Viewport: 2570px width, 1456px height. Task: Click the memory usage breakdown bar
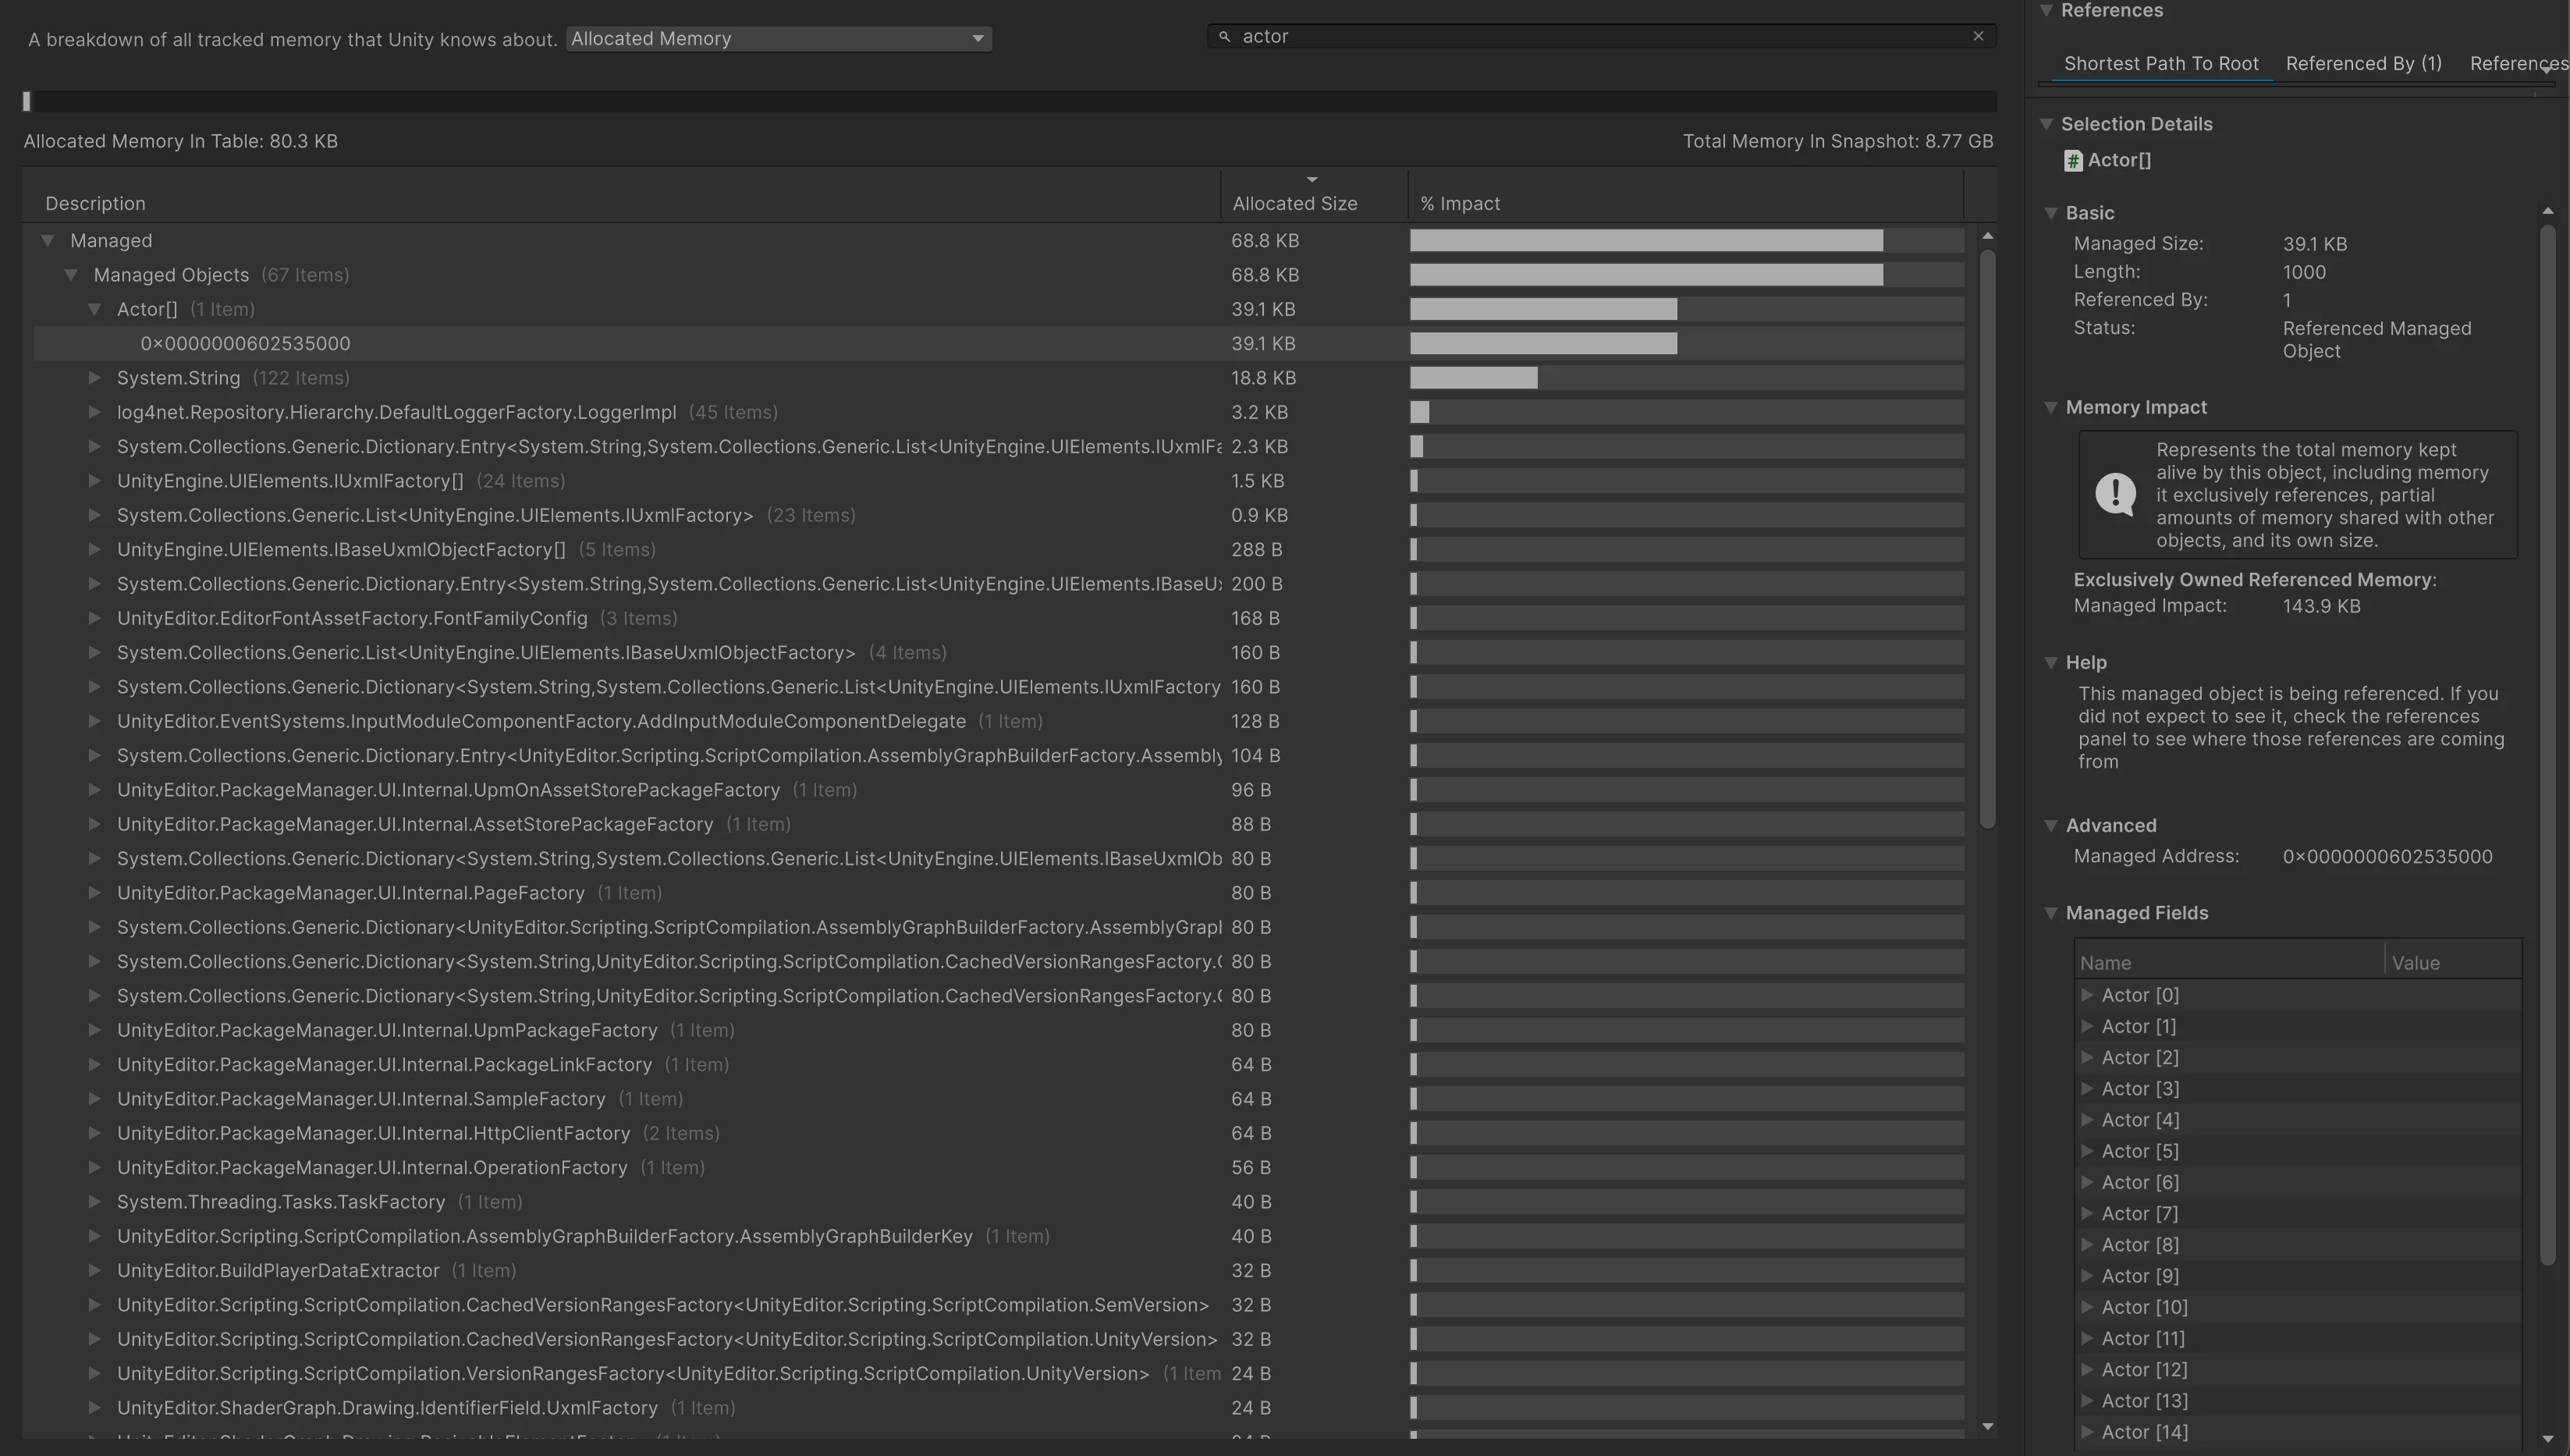(1010, 101)
